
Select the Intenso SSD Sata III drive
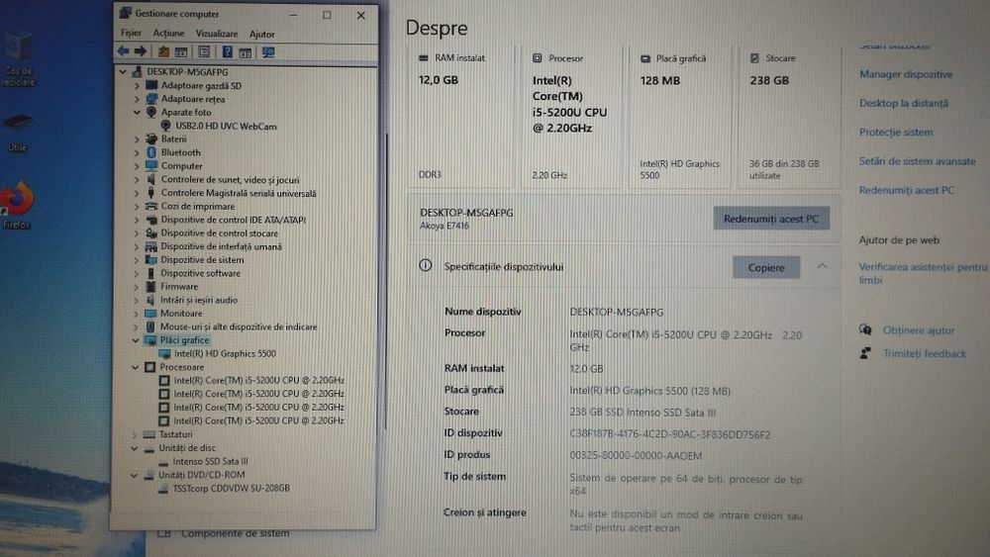(x=210, y=462)
